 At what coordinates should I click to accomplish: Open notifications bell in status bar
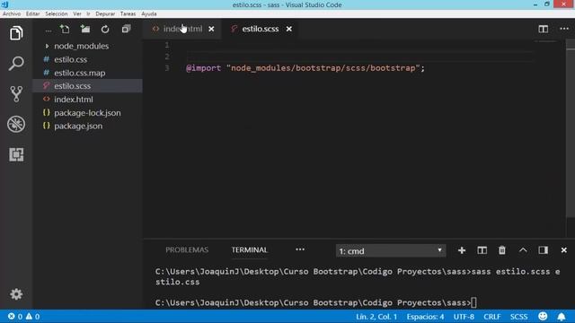coord(562,316)
